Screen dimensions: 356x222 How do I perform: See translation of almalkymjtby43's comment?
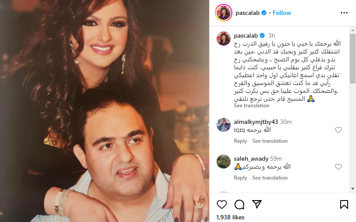pyautogui.click(x=270, y=141)
